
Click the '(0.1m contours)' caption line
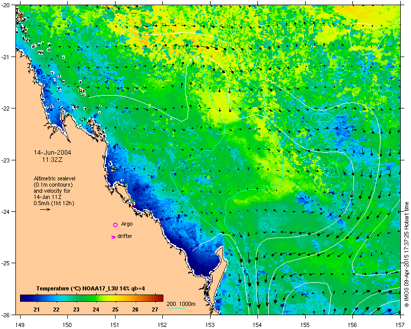pos(53,185)
